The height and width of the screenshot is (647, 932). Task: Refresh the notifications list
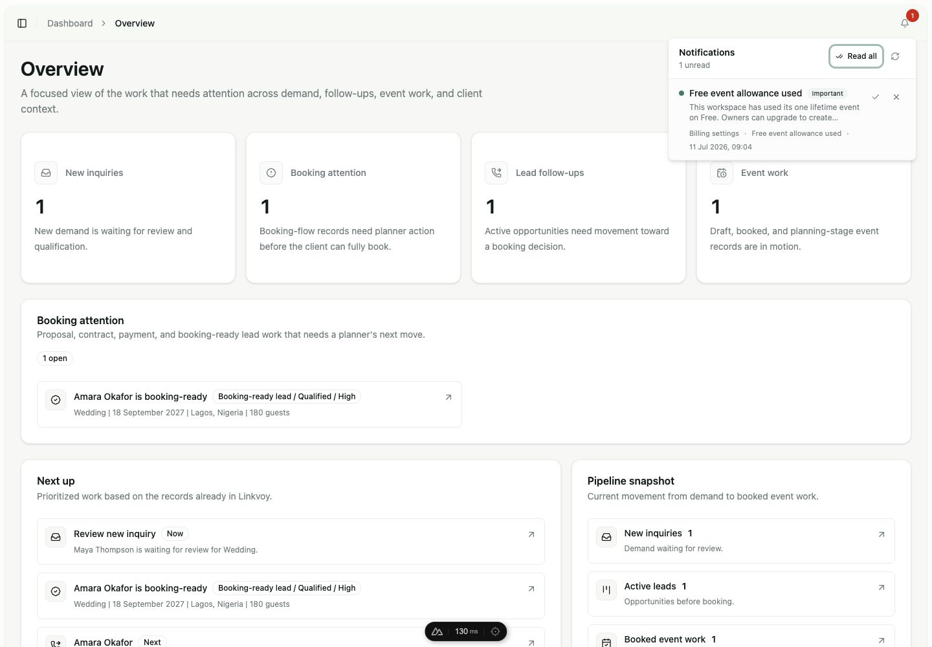click(x=895, y=56)
